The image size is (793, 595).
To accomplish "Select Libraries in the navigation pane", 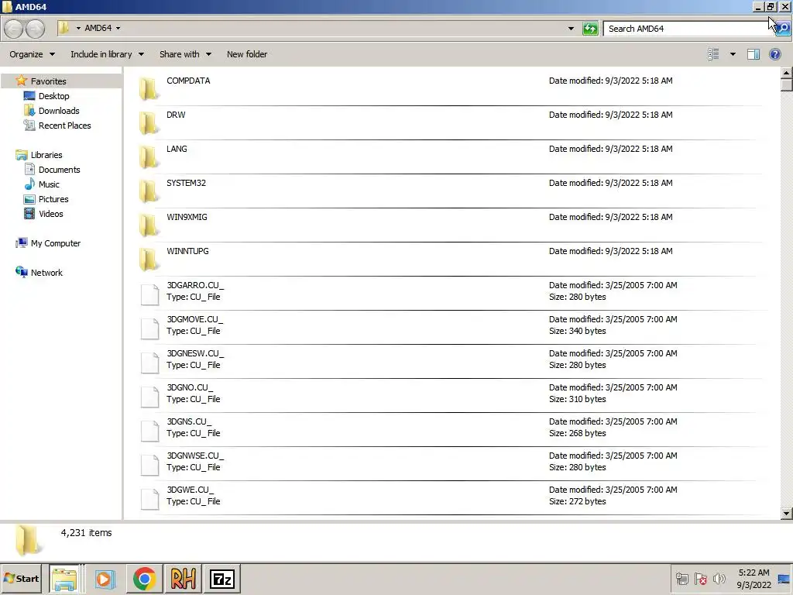I will pos(46,155).
